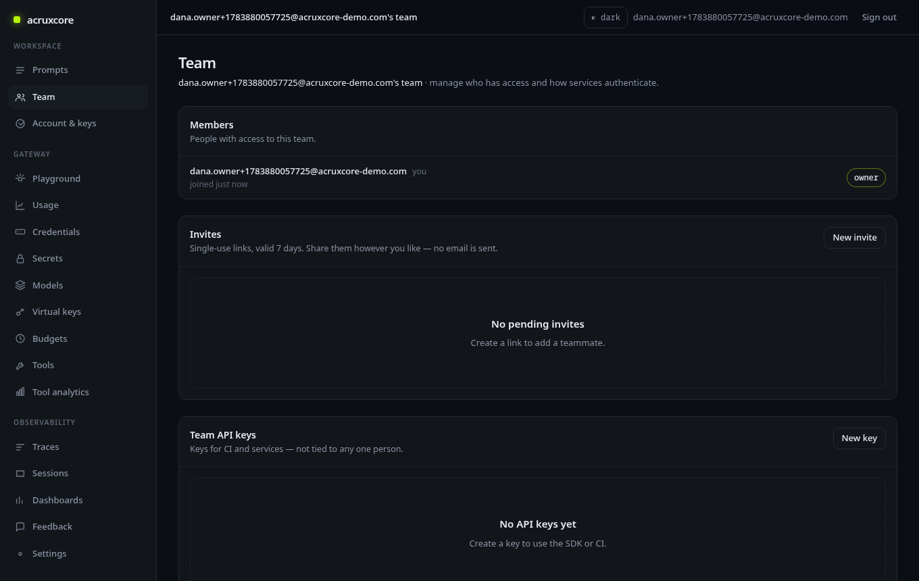This screenshot has width=919, height=581.
Task: Toggle the dark theme switch
Action: coord(605,18)
